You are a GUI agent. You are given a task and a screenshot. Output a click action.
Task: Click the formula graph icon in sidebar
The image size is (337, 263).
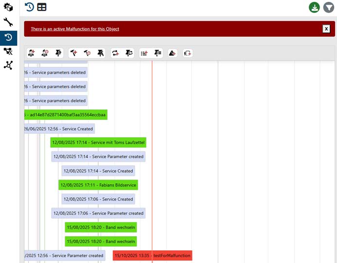tap(8, 51)
